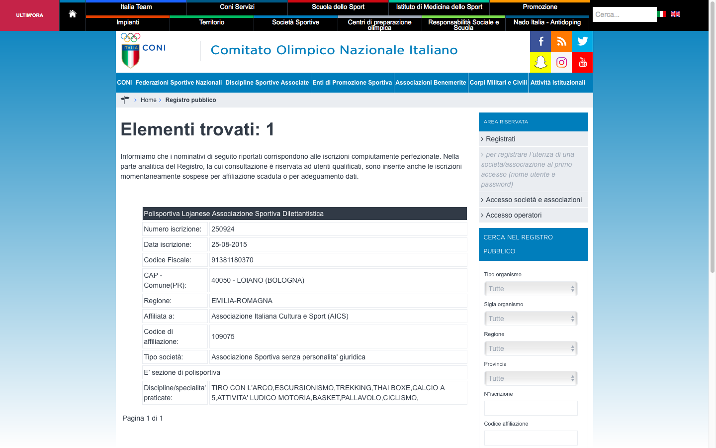Click Pagina 1 di 1 text
This screenshot has width=716, height=448.
pos(143,418)
